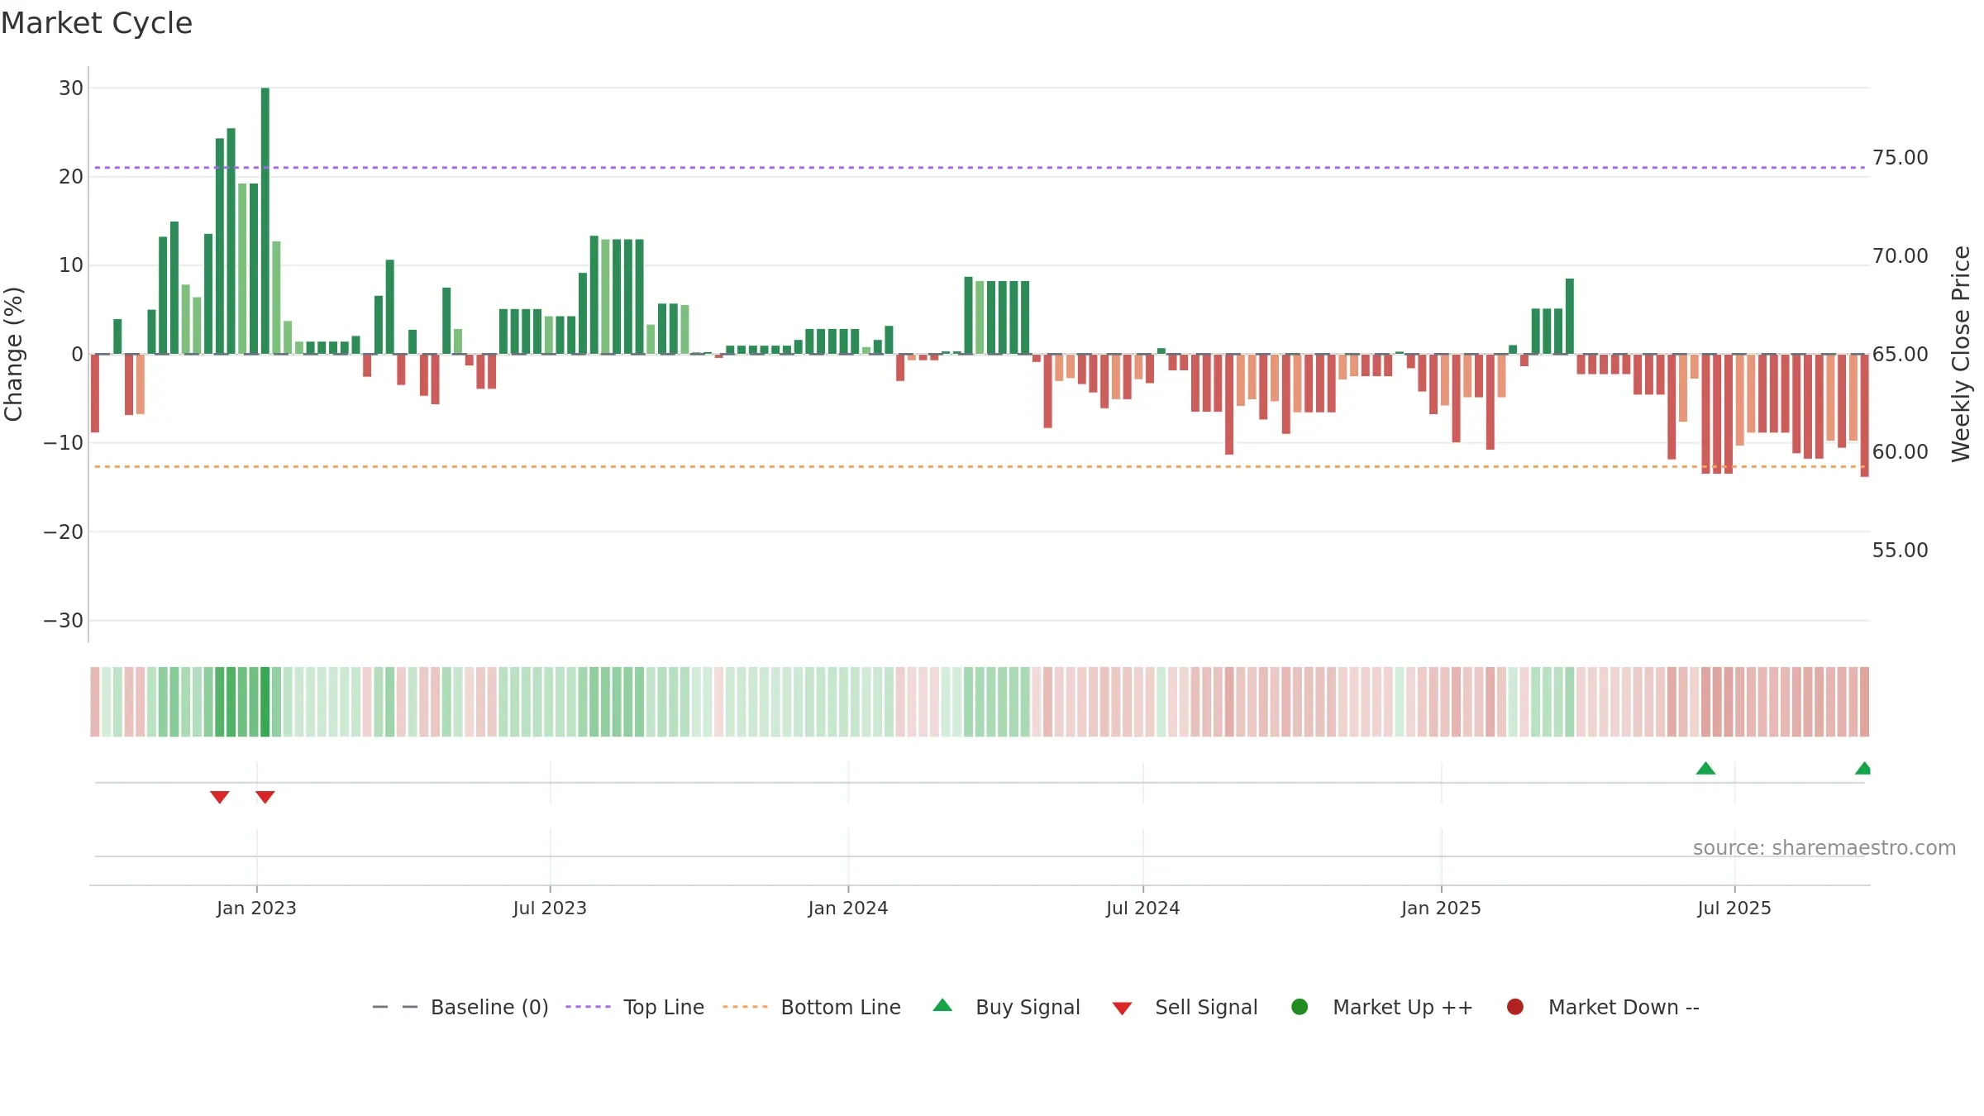This screenshot has width=1984, height=1116.
Task: Click the source: sharemaestro.com text
Action: 1824,848
